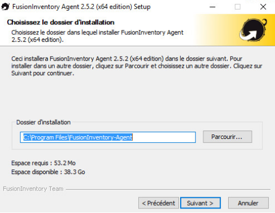Click the Dossier d'installation group label
The width and height of the screenshot is (275, 213).
(43, 122)
